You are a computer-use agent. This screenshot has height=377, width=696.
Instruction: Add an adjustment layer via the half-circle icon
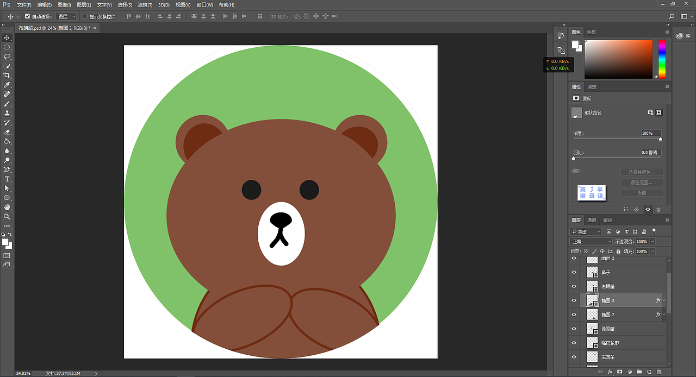(x=630, y=372)
